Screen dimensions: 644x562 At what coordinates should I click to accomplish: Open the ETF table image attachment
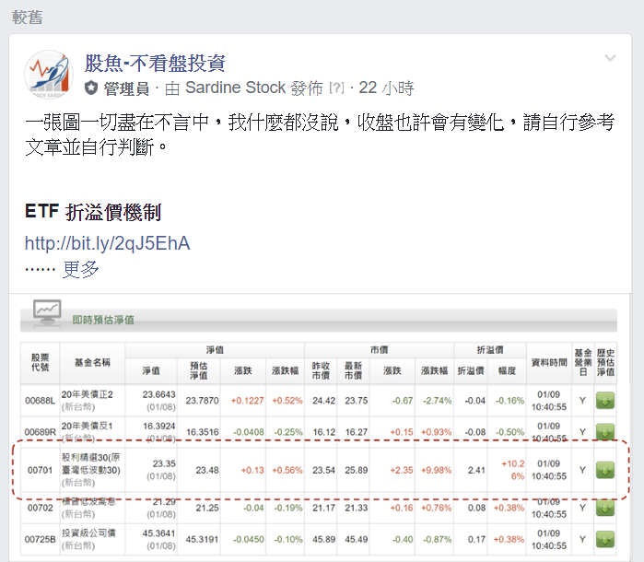click(320, 427)
